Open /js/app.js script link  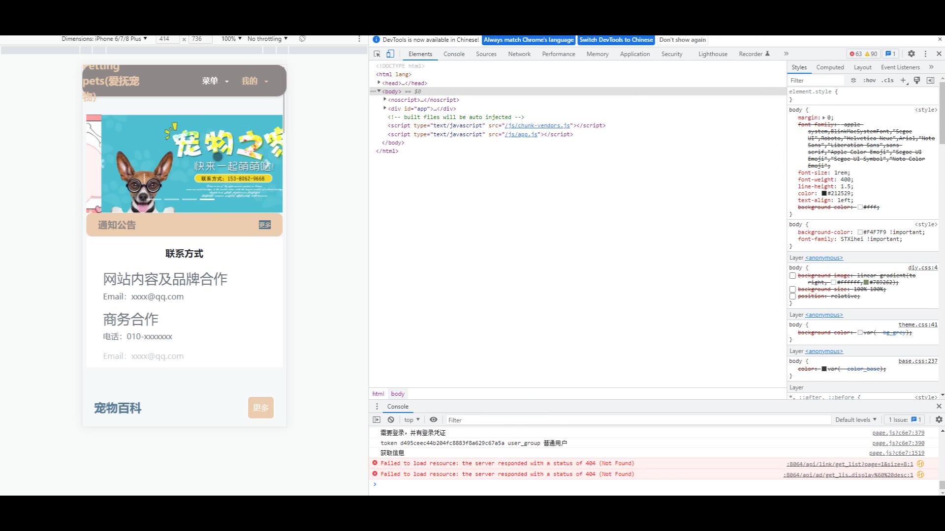521,134
